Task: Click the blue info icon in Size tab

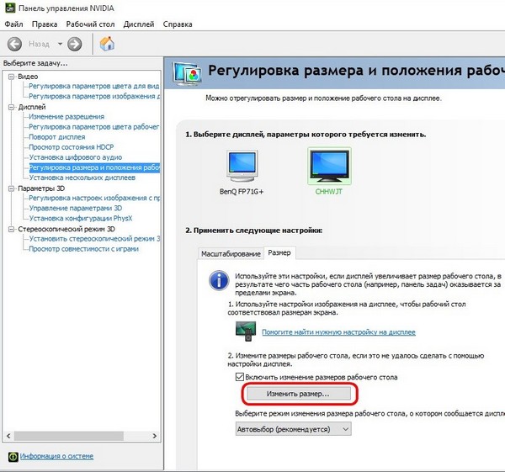Action: (x=219, y=280)
